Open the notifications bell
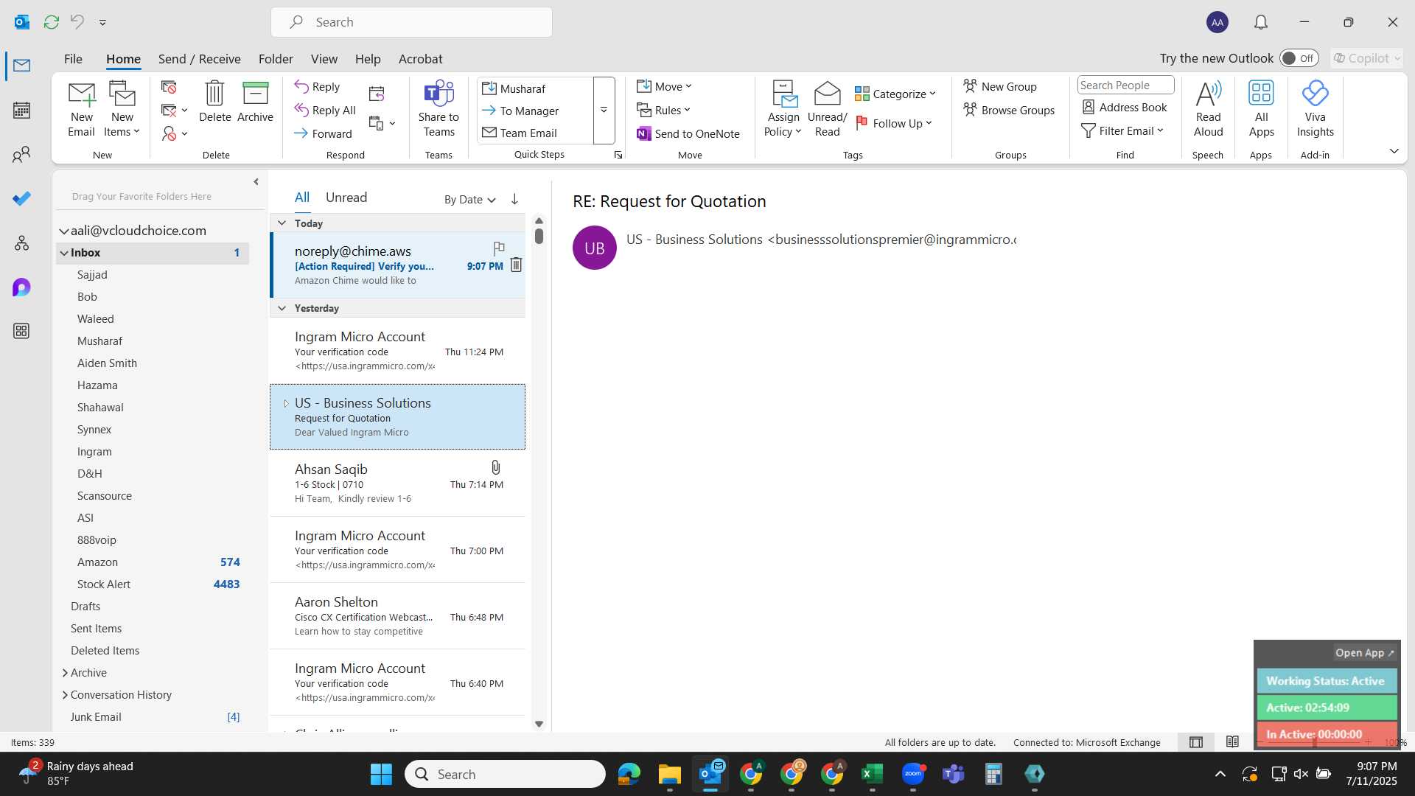The height and width of the screenshot is (796, 1415). 1261,22
